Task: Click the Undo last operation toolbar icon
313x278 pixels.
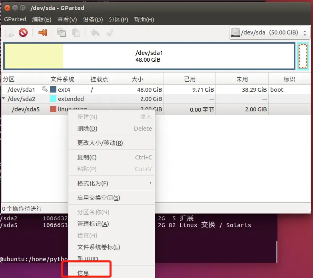Action: pyautogui.click(x=95, y=32)
